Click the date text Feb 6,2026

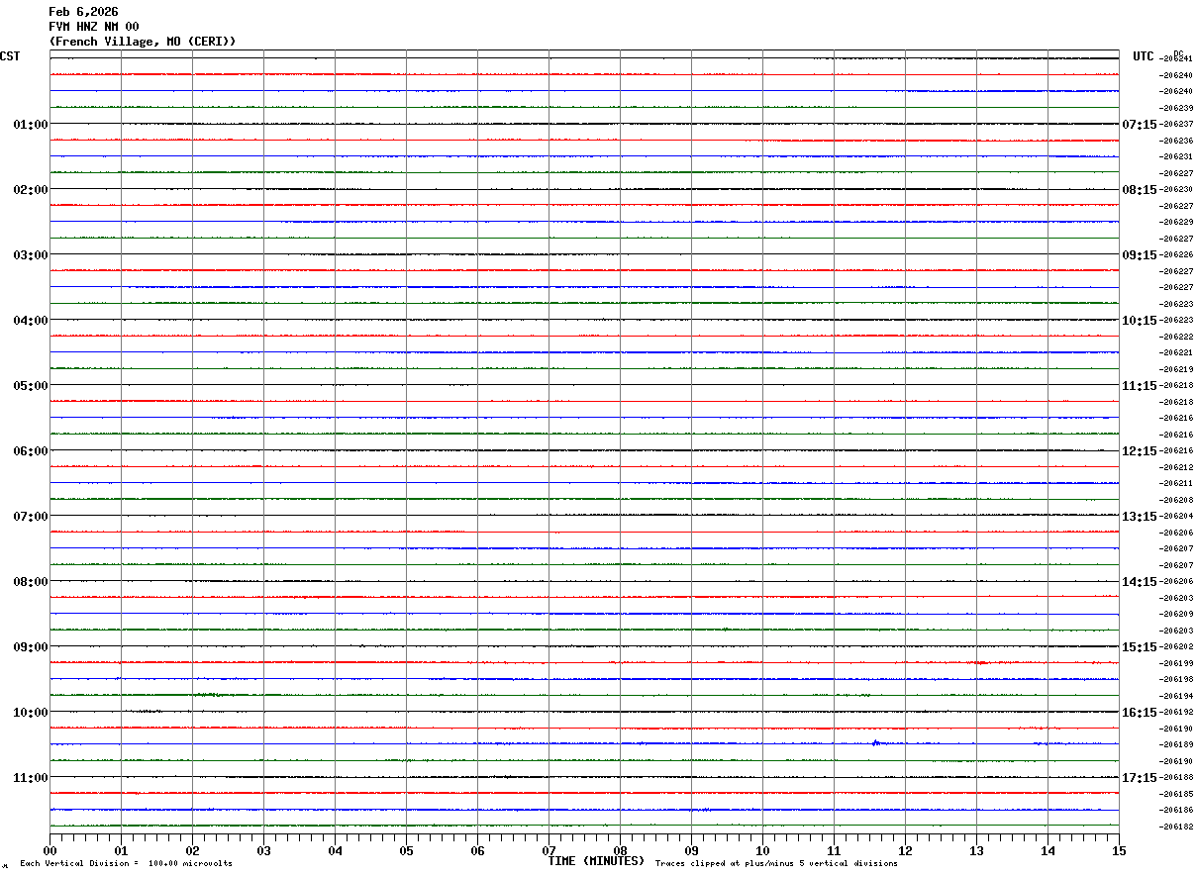tap(83, 12)
